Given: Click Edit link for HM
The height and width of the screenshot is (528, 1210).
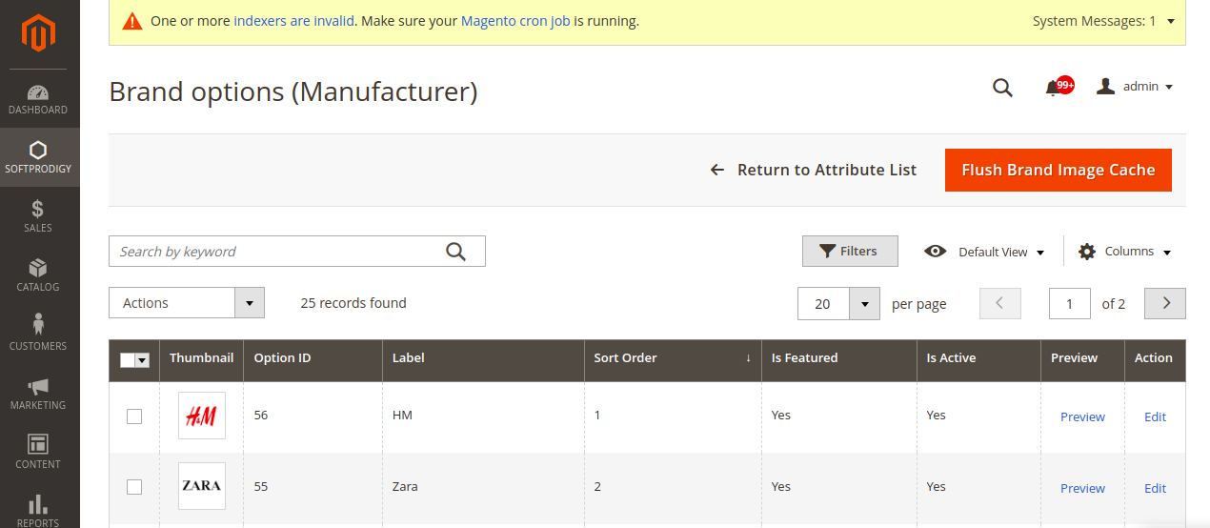Looking at the screenshot, I should 1155,416.
